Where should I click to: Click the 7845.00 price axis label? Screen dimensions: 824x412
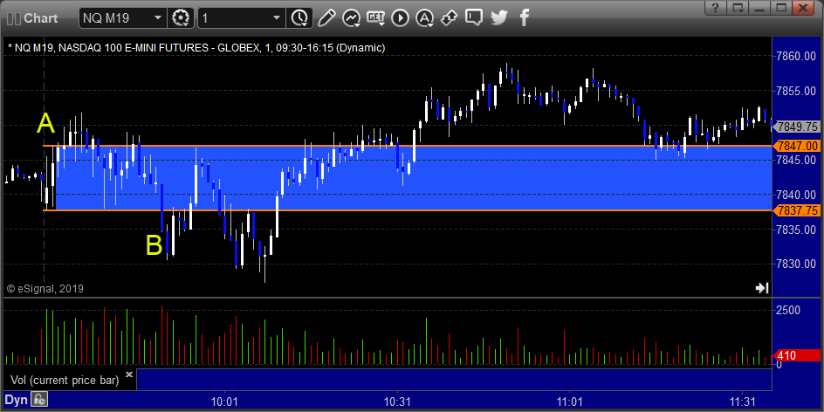tap(797, 161)
